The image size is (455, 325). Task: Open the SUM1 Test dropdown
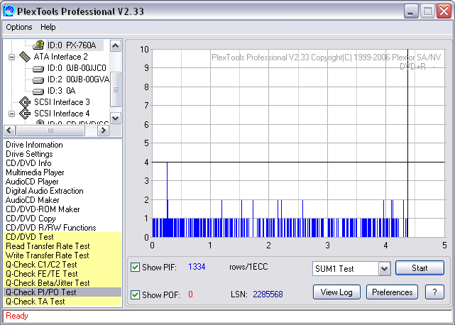[x=384, y=269]
